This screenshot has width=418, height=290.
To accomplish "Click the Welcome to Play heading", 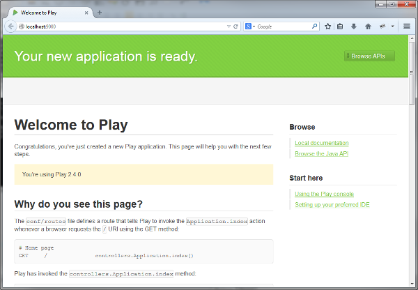I will click(71, 125).
